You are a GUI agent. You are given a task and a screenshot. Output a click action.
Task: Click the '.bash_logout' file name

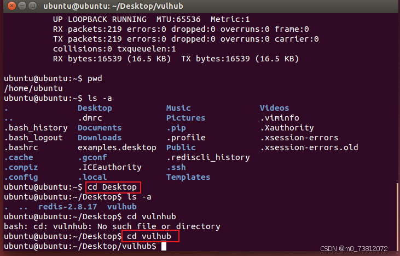[33, 138]
